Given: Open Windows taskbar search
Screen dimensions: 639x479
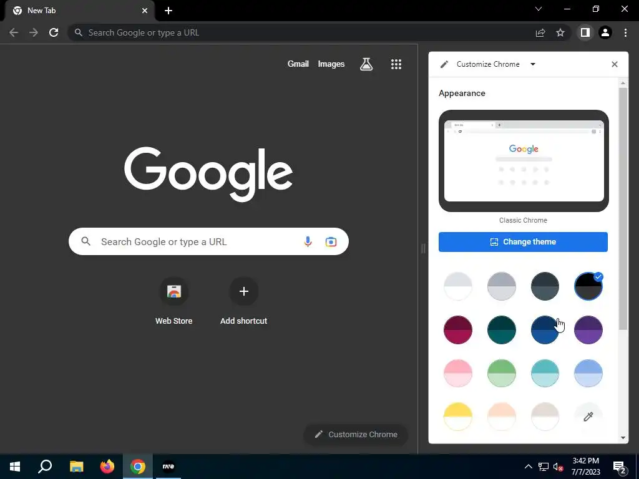Looking at the screenshot, I should 45,467.
